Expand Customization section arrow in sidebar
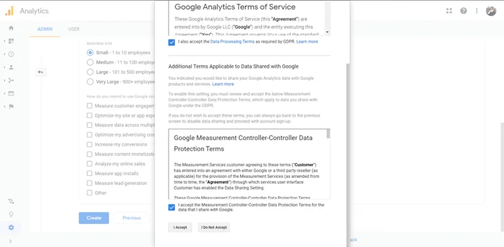 (5, 41)
